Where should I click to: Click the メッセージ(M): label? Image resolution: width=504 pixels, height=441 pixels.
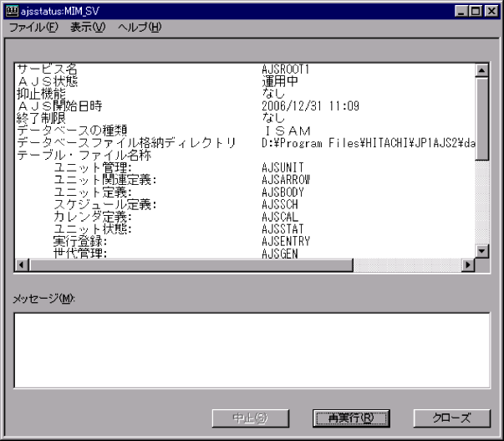(43, 299)
